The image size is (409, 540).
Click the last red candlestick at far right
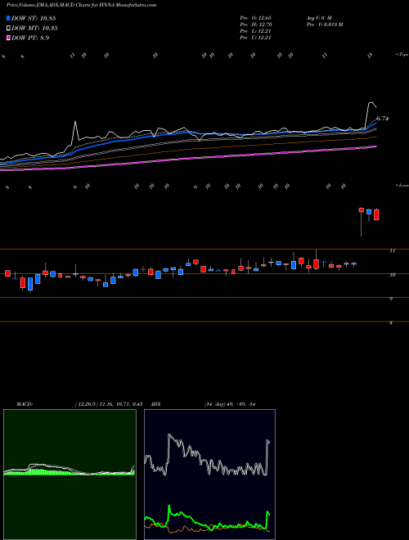(376, 214)
